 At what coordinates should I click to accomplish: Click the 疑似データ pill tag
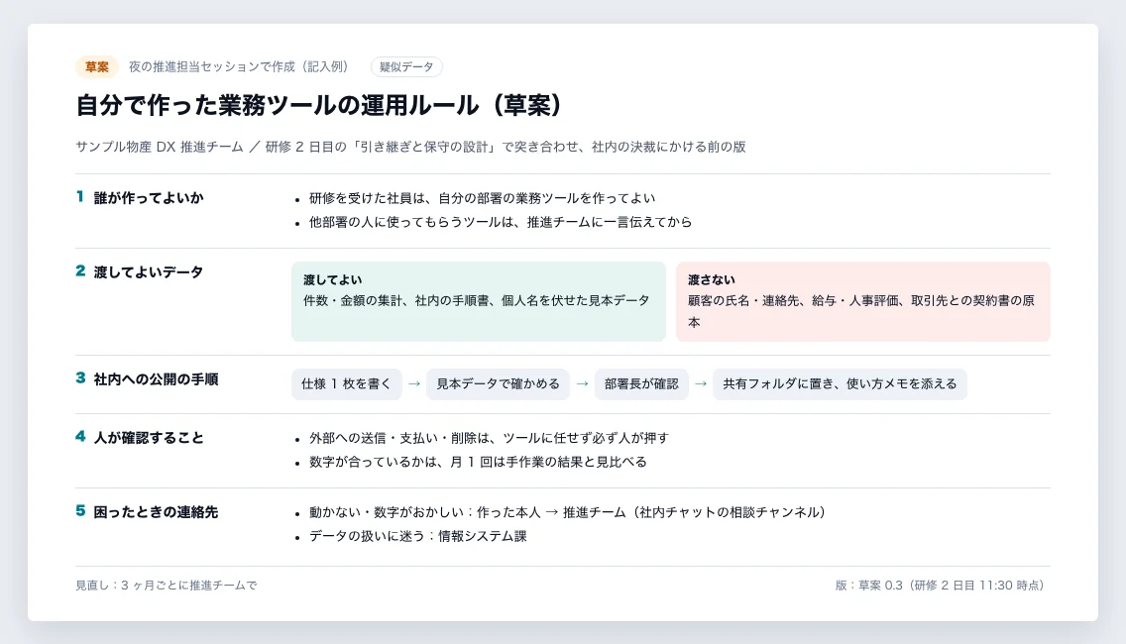406,66
